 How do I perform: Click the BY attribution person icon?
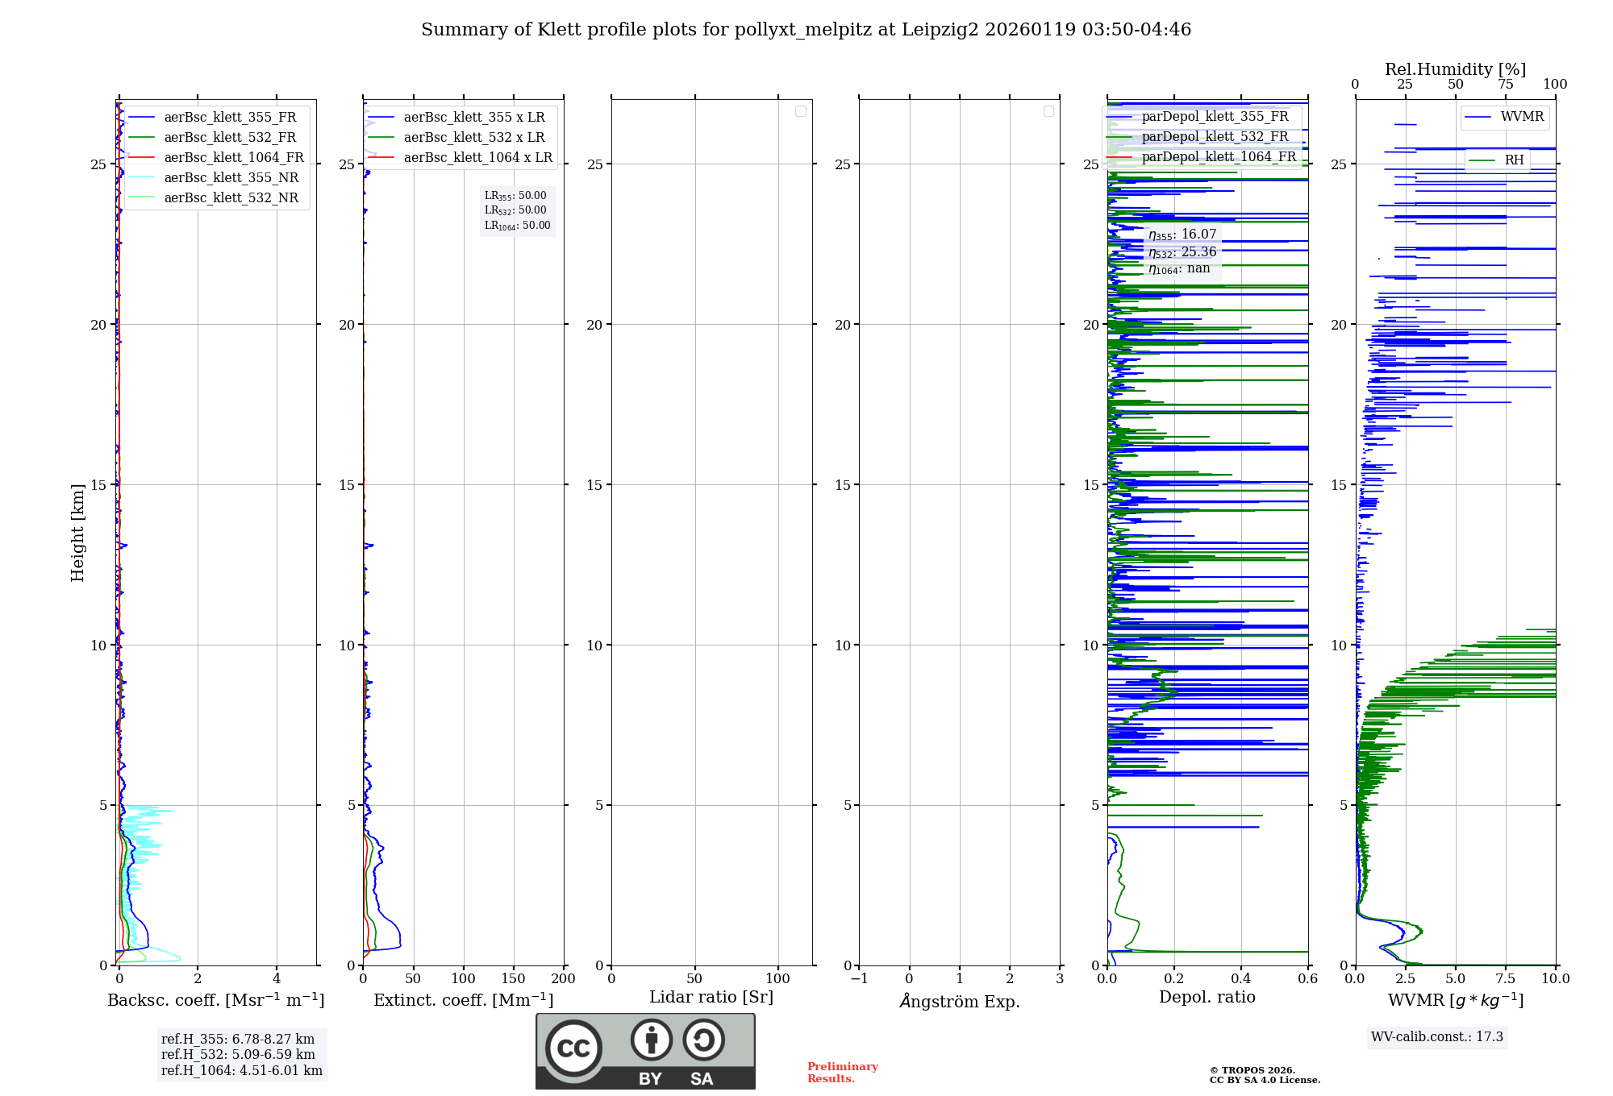[x=651, y=1040]
